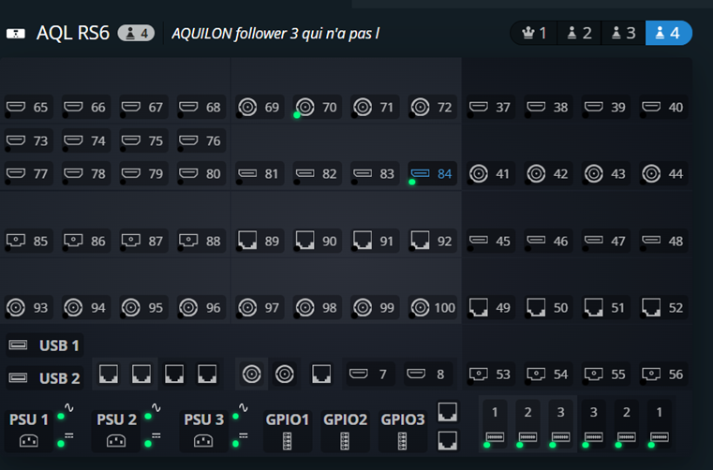Click the follower 4 badge beside AQL RS6
This screenshot has height=470, width=713.
tap(135, 34)
